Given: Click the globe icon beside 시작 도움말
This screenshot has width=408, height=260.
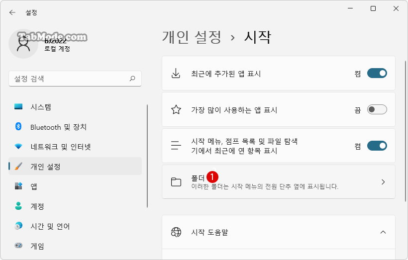Looking at the screenshot, I should point(176,232).
